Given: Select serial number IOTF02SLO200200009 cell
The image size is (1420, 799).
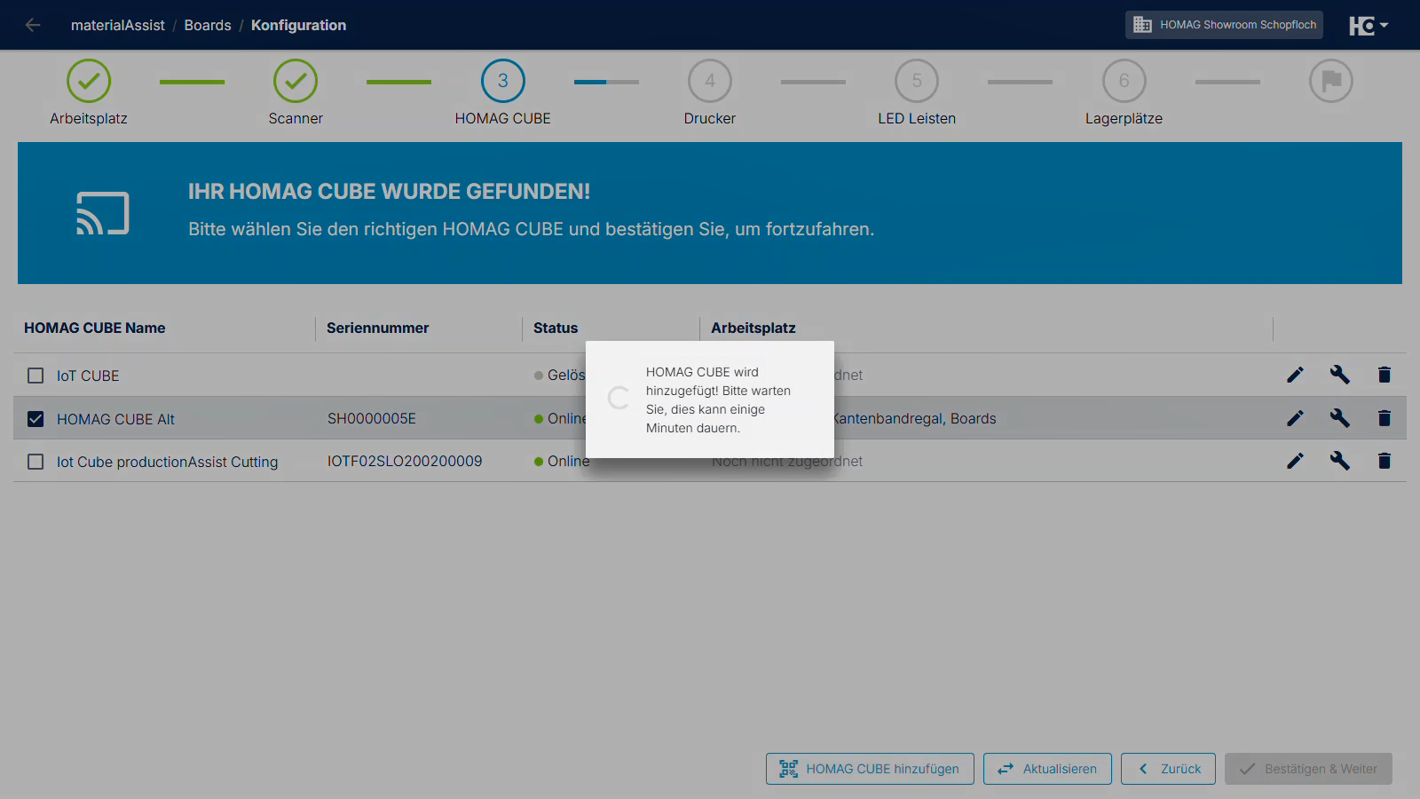Looking at the screenshot, I should [x=405, y=461].
